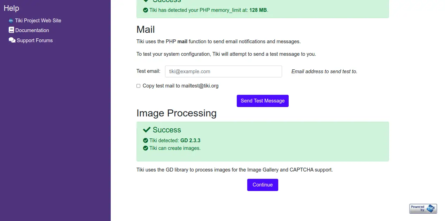Focus the Test email input field
445x221 pixels.
pos(224,71)
